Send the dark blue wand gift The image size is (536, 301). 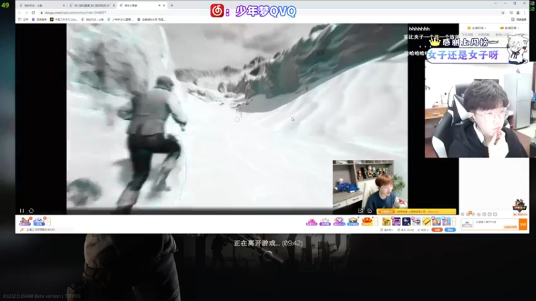(x=406, y=222)
